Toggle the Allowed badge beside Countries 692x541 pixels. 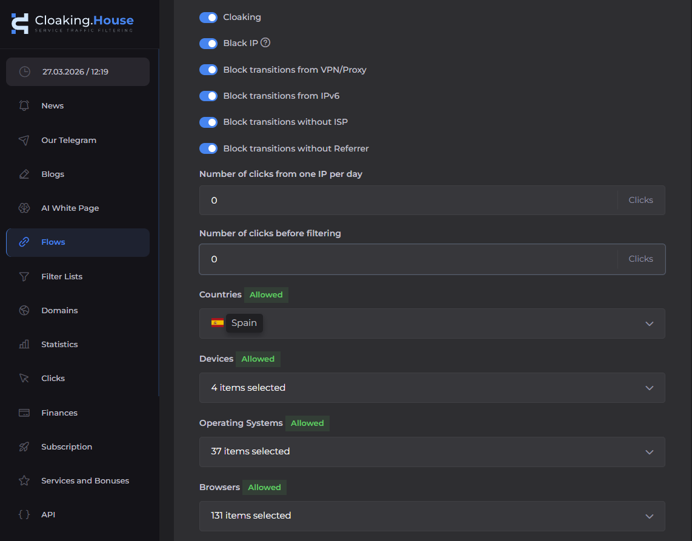pyautogui.click(x=266, y=294)
